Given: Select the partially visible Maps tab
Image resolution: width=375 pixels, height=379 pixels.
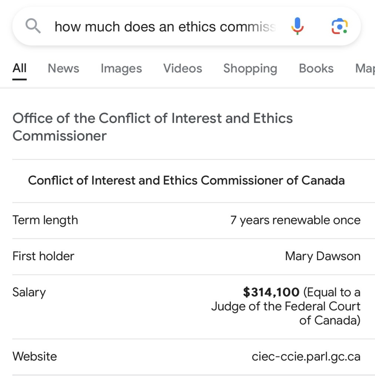Looking at the screenshot, I should click(x=365, y=68).
